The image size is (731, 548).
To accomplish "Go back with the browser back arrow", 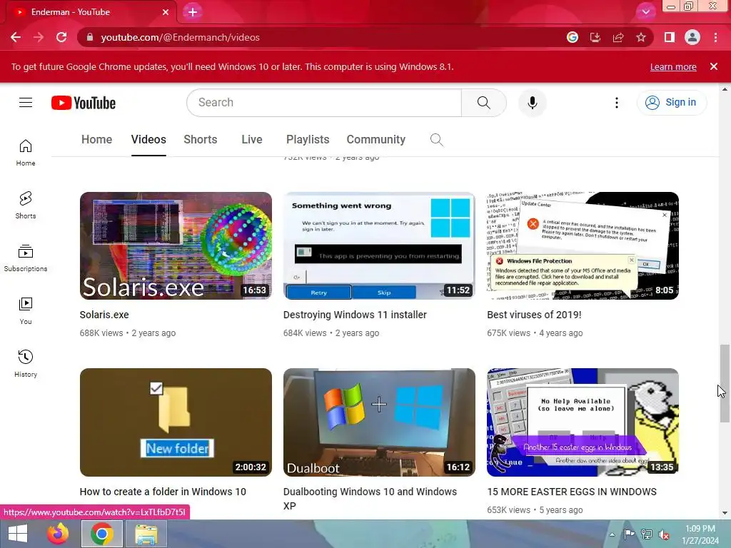I will coord(16,37).
